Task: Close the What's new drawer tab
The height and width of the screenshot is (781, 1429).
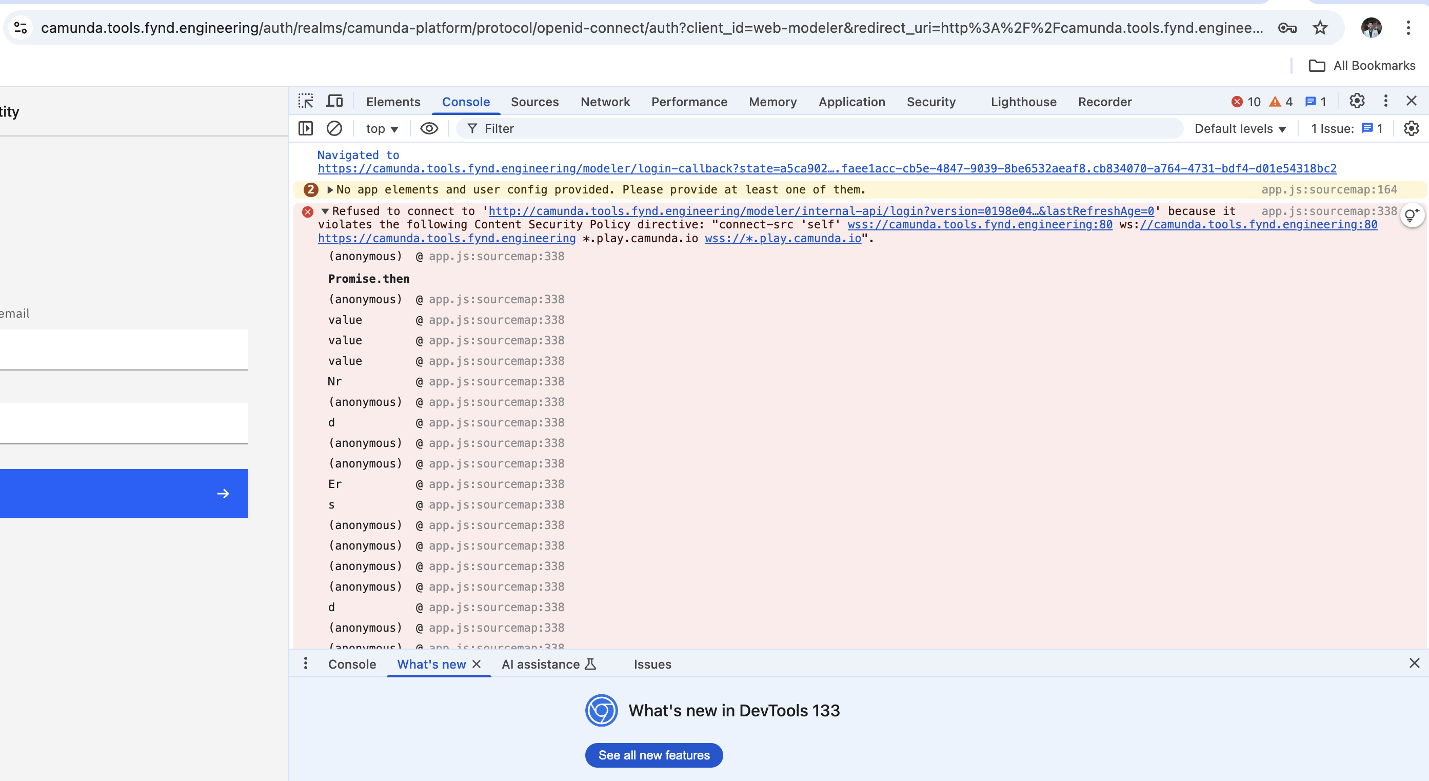Action: point(477,664)
